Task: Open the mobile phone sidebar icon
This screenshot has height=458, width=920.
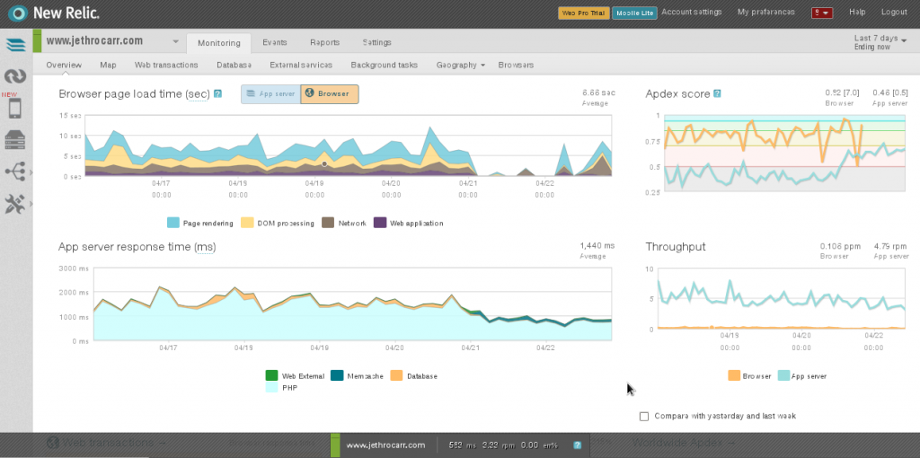Action: (14, 109)
